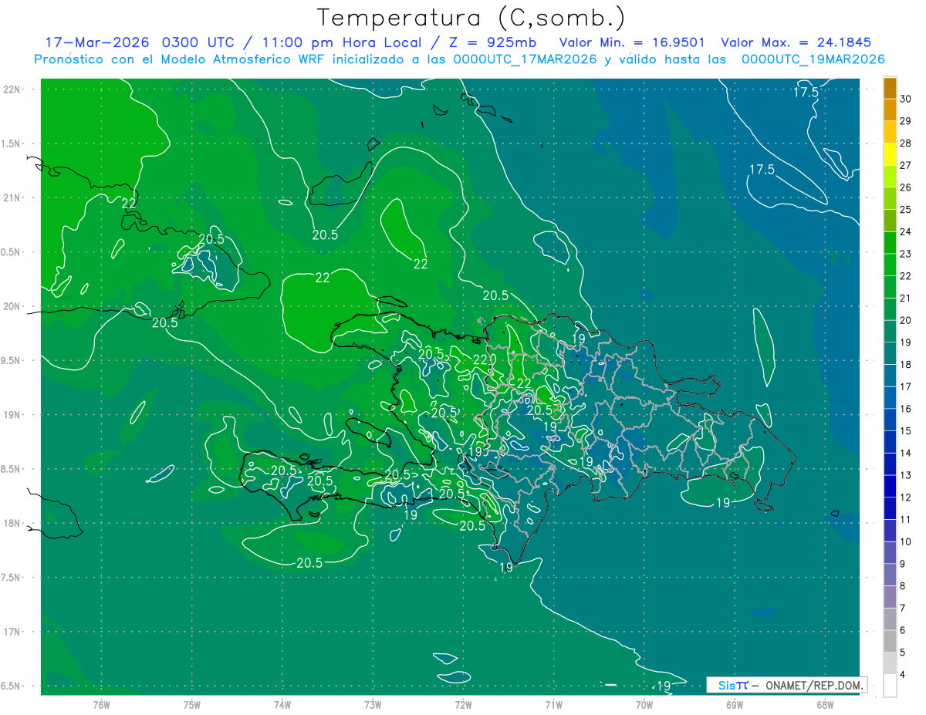Image resolution: width=926 pixels, height=715 pixels.
Task: Click the "7.5N" latitude axis label
Action: [x=12, y=578]
